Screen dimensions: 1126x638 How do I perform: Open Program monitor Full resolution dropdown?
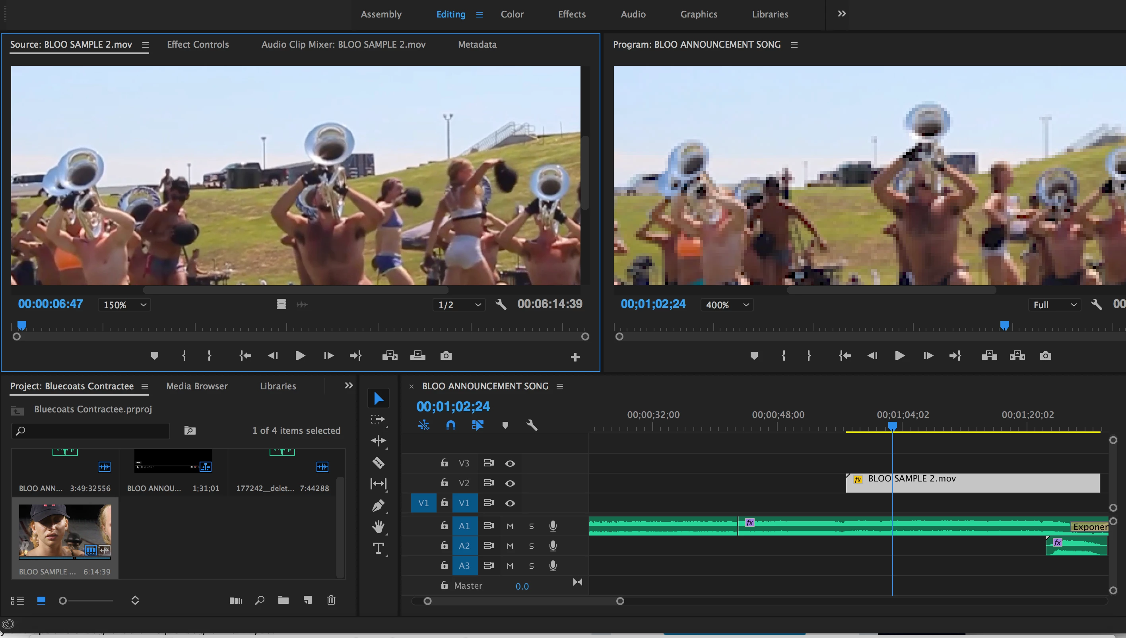click(x=1054, y=305)
